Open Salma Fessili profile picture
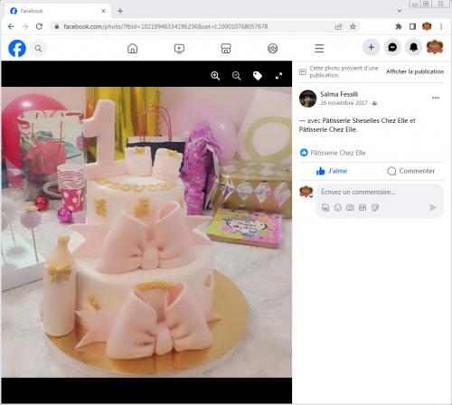This screenshot has height=405, width=452. 307,99
